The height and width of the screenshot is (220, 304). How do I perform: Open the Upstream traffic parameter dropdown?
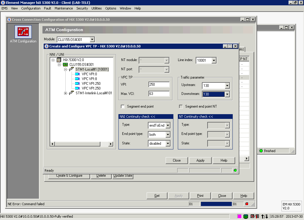(227, 86)
